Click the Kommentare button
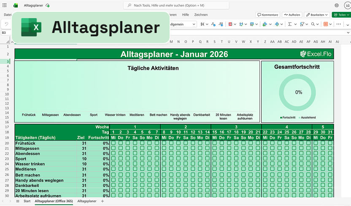This screenshot has height=206, width=351. pos(267,15)
